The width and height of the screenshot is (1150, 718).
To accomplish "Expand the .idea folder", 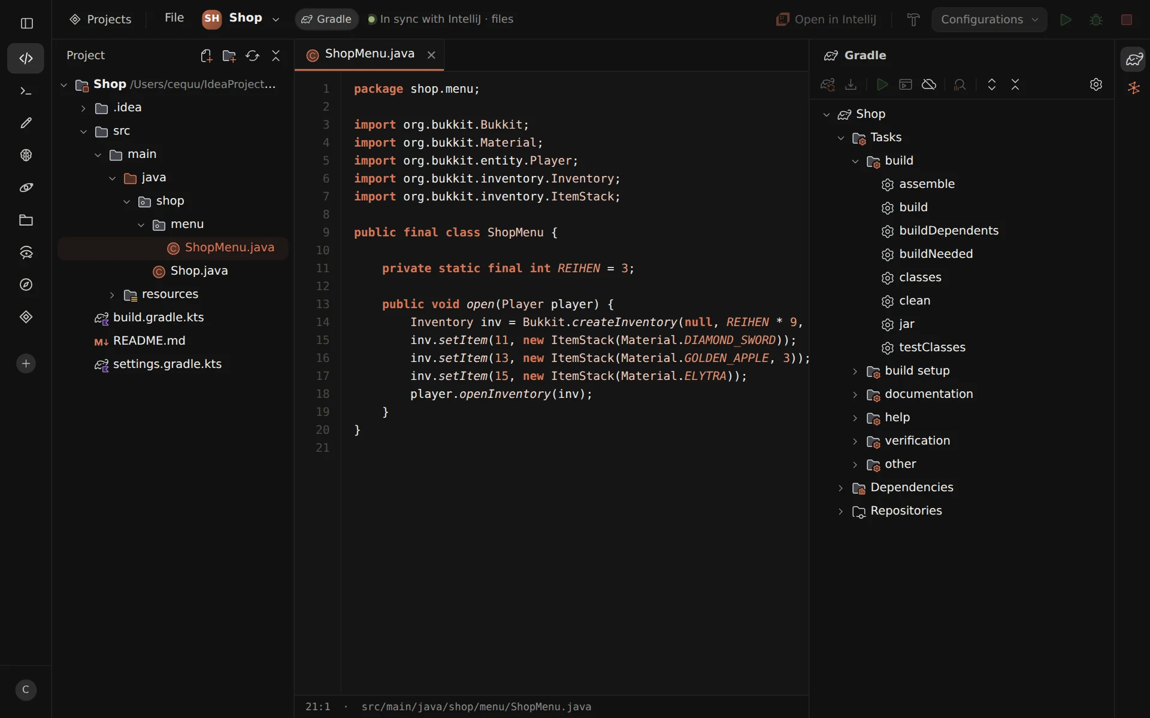I will 83,108.
